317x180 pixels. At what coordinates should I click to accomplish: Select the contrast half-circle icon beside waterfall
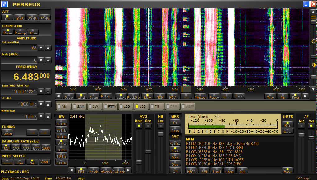click(313, 65)
